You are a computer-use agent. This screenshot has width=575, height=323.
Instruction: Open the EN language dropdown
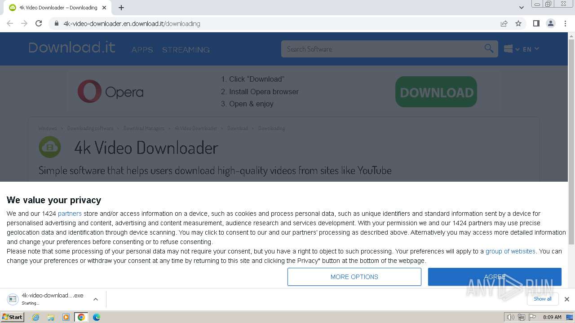point(531,49)
